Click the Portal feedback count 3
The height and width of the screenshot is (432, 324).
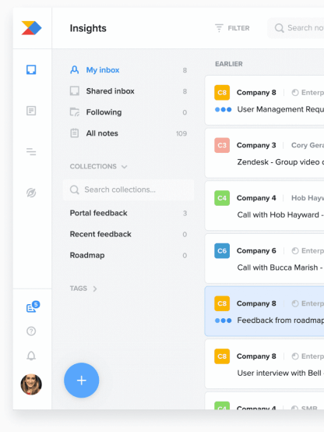point(185,213)
